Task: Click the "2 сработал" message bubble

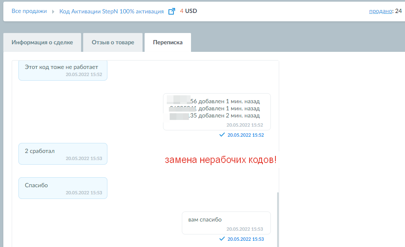Action: [62, 153]
